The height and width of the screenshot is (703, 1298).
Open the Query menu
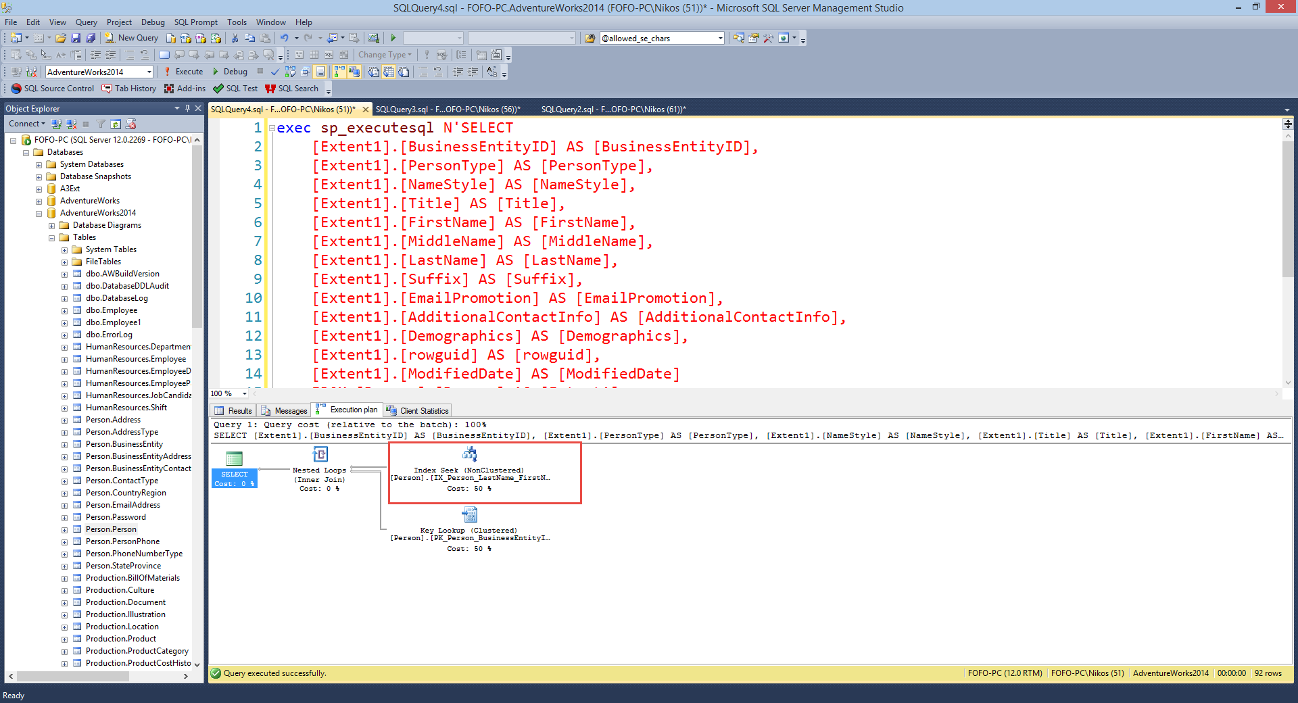point(86,22)
